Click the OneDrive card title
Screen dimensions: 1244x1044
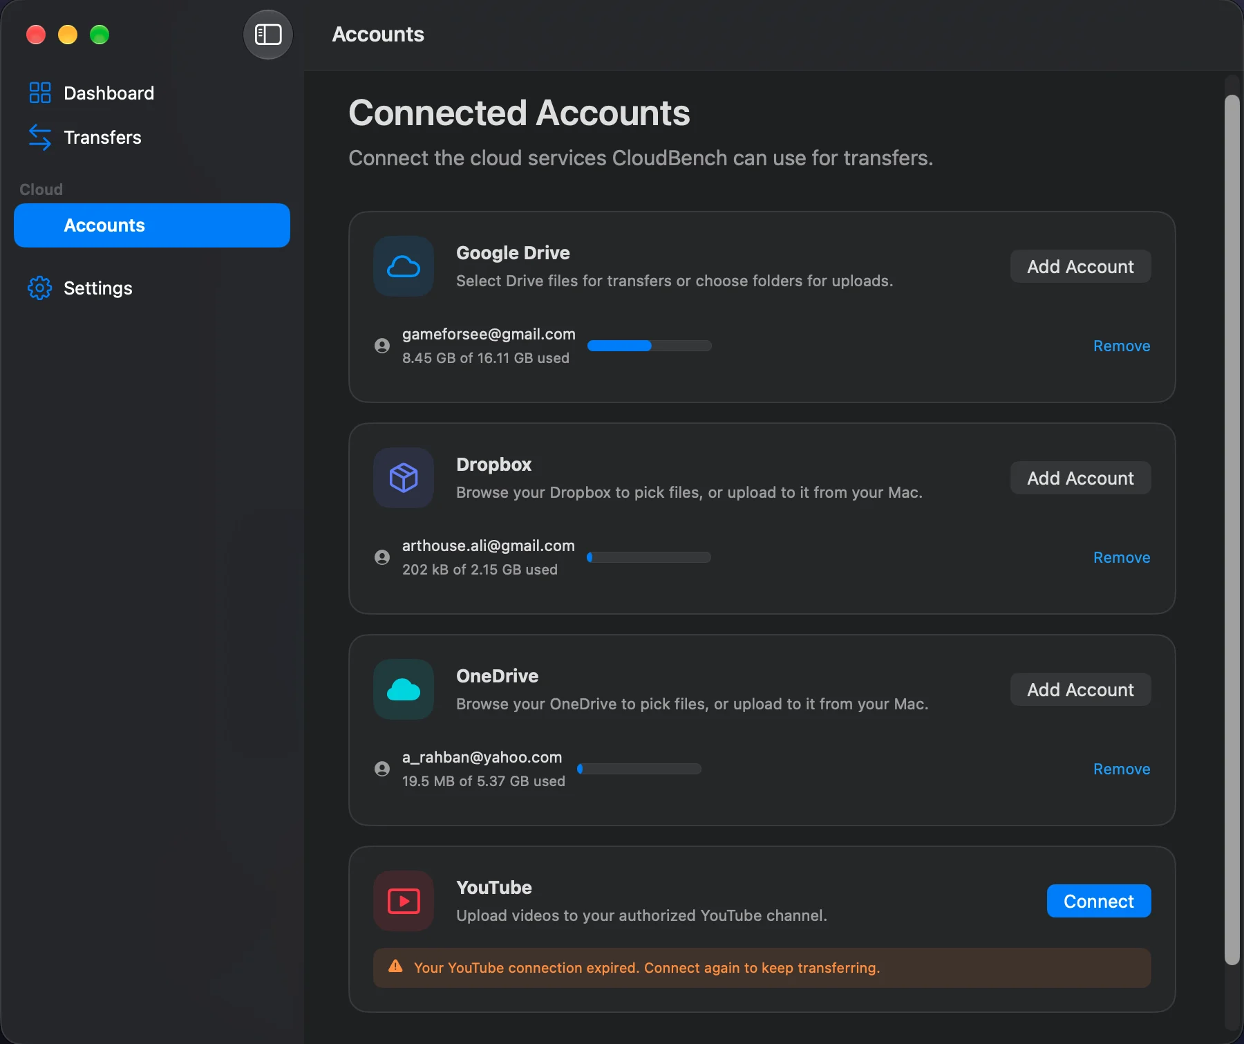tap(498, 676)
